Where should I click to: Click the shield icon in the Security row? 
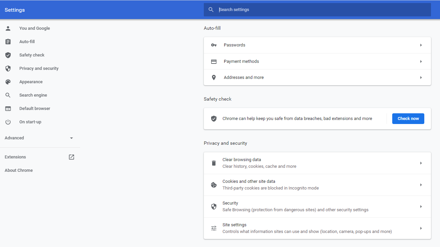[214, 207]
